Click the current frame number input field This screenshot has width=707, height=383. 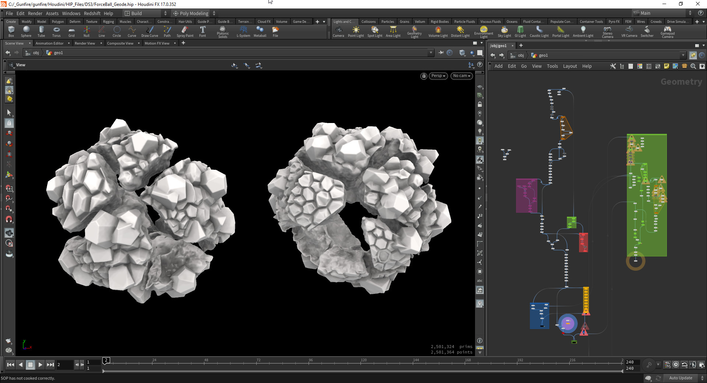coord(66,365)
